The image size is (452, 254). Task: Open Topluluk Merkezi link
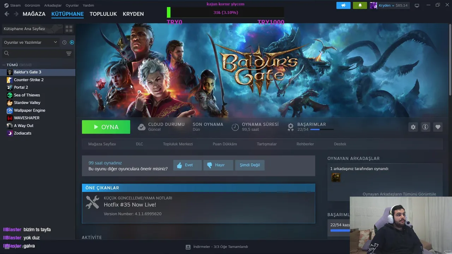[178, 144]
